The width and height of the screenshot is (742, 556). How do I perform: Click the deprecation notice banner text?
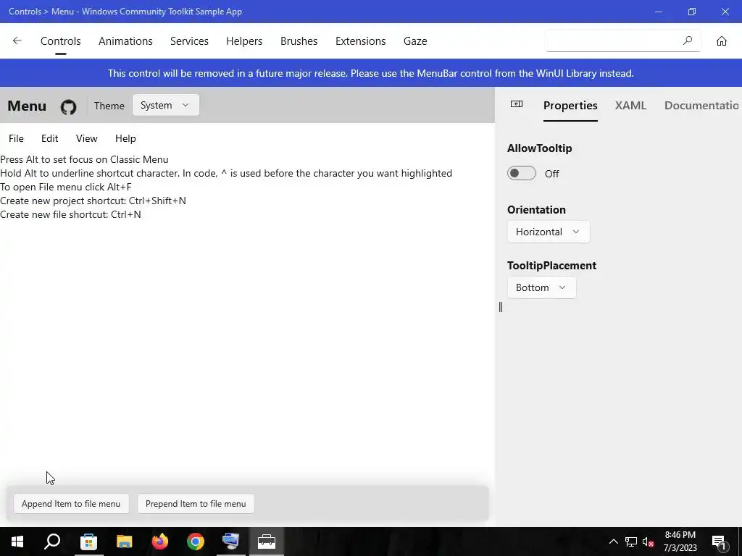click(370, 73)
